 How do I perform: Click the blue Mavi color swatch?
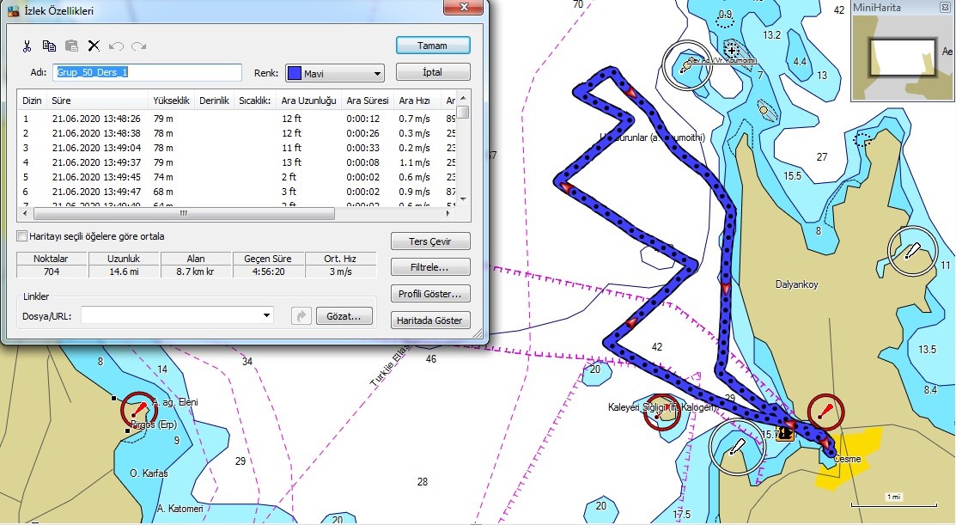(x=295, y=73)
